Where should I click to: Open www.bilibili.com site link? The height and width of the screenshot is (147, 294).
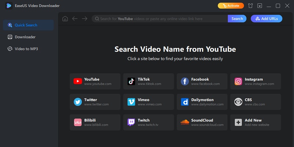(96, 125)
